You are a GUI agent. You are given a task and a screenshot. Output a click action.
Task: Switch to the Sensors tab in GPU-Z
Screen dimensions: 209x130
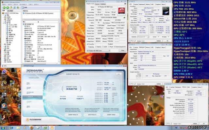click(x=97, y=4)
